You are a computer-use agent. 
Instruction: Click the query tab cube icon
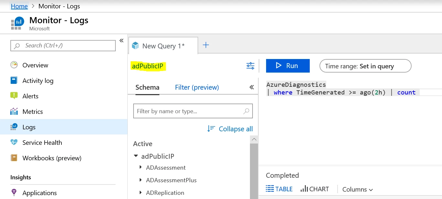[135, 46]
